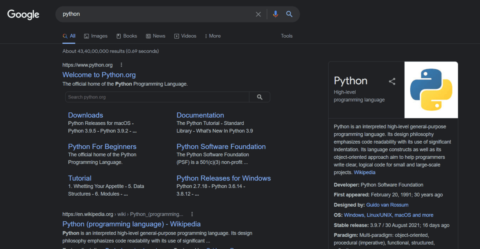The width and height of the screenshot is (480, 249).
Task: Open the News results tab
Action: (x=155, y=36)
